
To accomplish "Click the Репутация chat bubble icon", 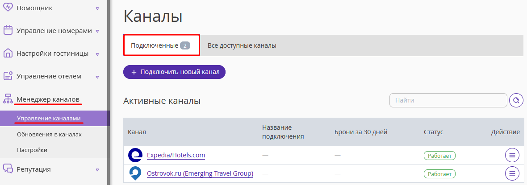I will (8, 169).
